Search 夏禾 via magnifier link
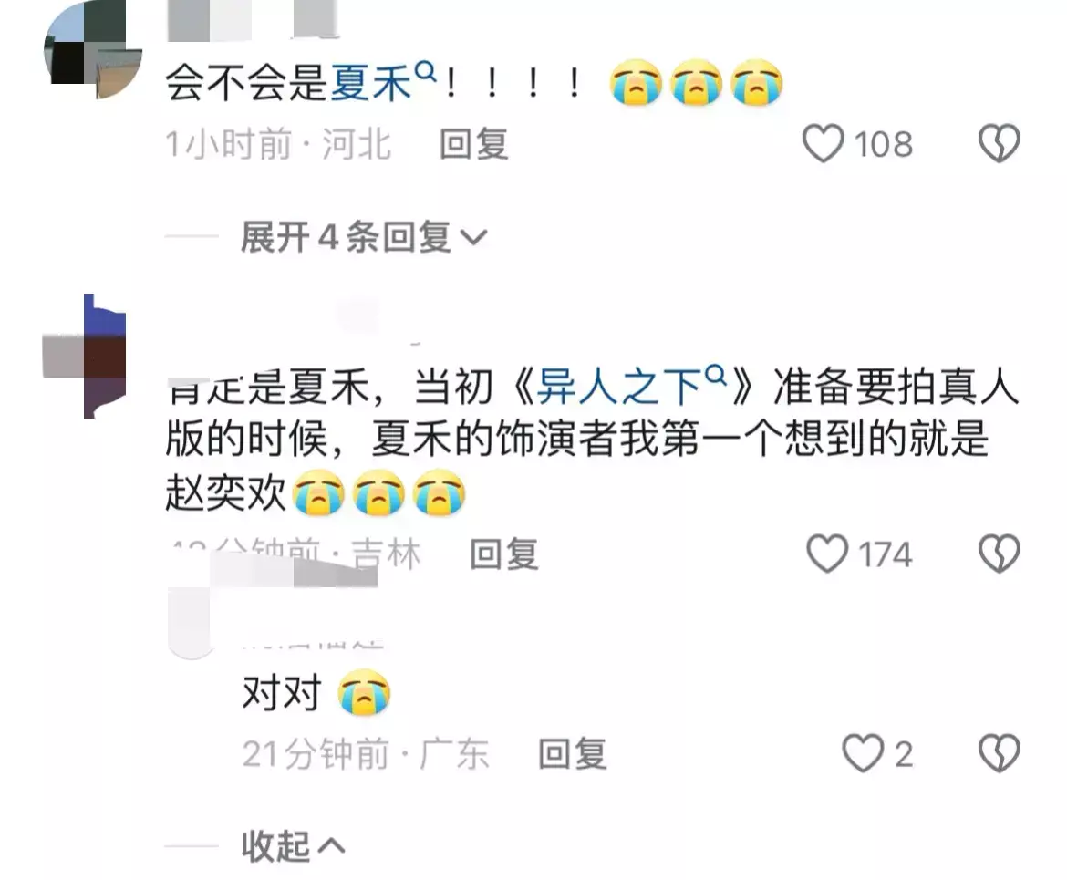The height and width of the screenshot is (880, 1067). [383, 82]
